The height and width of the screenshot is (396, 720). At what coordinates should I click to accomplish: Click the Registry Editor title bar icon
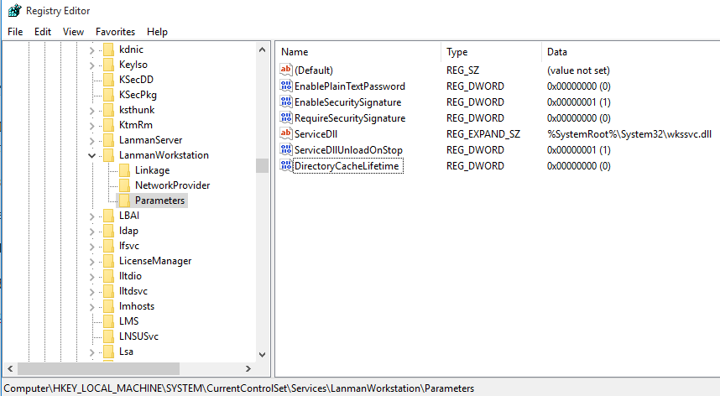tap(13, 11)
